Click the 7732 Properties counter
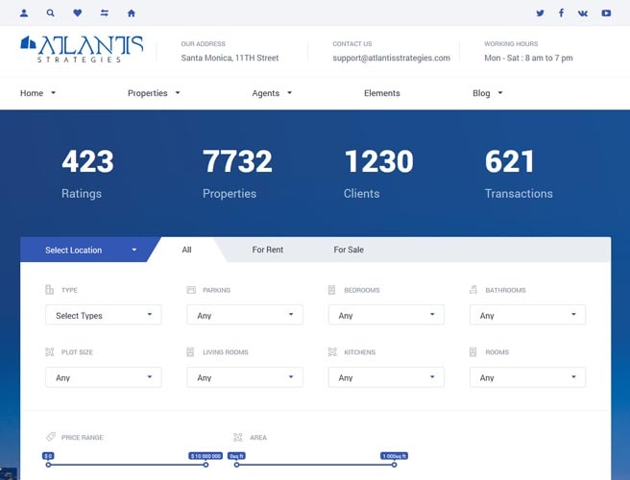The width and height of the screenshot is (630, 480). 237,174
